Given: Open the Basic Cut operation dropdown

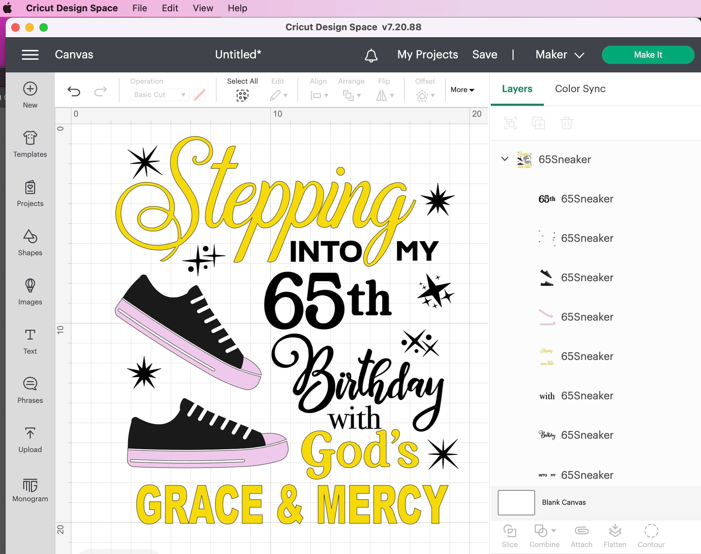Looking at the screenshot, I should click(x=159, y=95).
